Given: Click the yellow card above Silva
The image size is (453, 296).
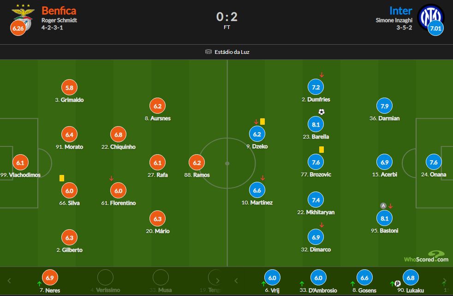Looking at the screenshot, I should [61, 178].
